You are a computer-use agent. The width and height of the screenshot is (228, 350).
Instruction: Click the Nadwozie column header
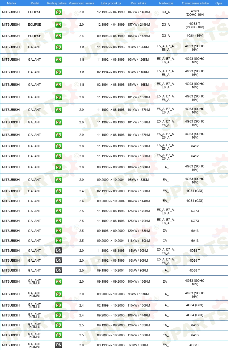(x=166, y=3)
